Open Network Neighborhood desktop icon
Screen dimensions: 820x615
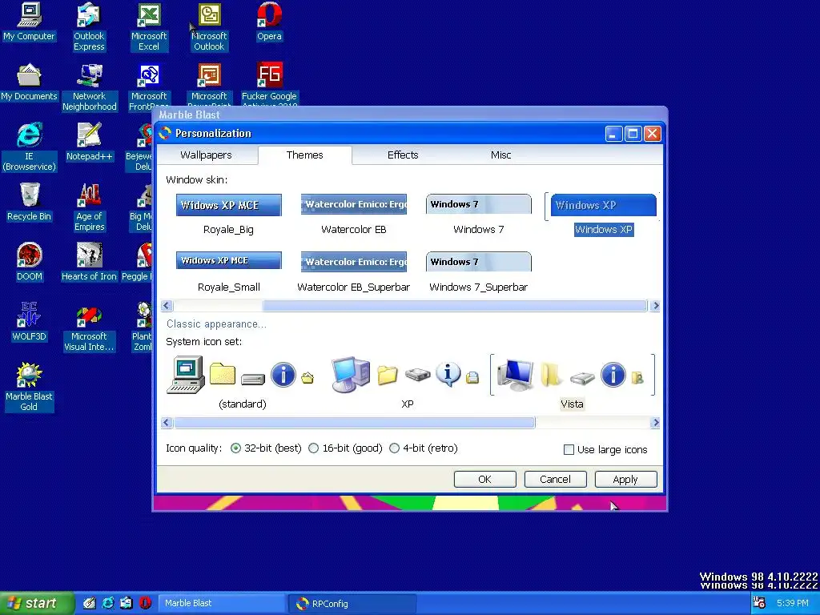89,87
